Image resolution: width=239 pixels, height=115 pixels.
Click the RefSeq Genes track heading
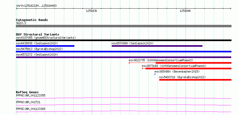coord(27,92)
